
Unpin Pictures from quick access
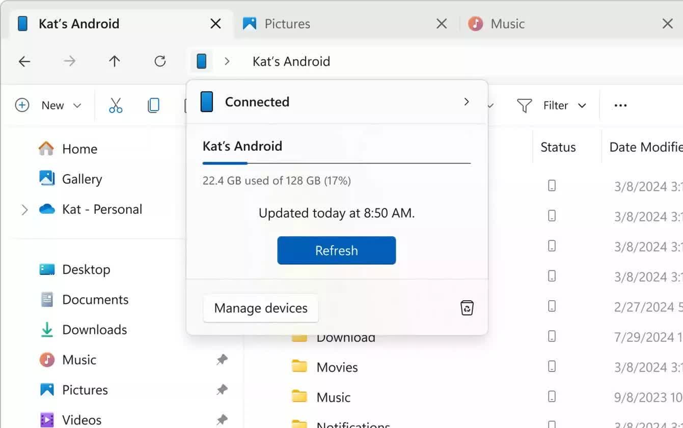pos(222,390)
